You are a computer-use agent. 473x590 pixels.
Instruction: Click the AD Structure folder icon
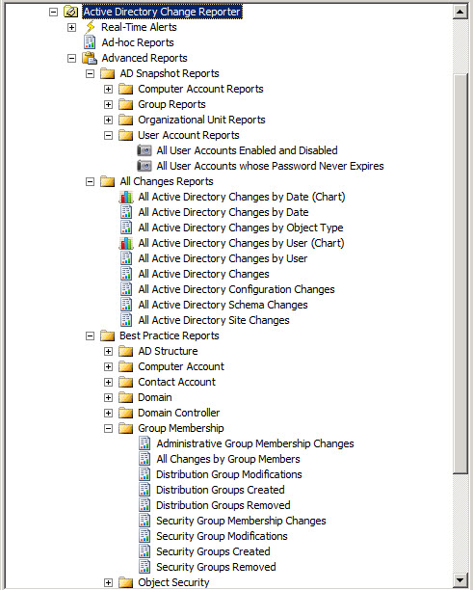[x=126, y=351]
